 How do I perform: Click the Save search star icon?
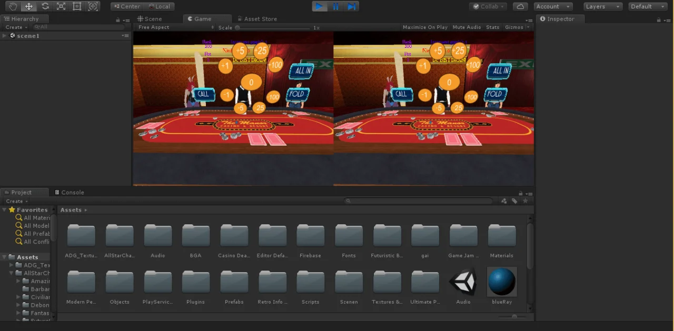click(x=525, y=201)
